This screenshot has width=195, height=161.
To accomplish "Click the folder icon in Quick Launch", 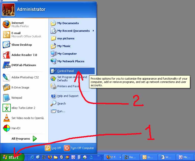I will coord(56,157).
